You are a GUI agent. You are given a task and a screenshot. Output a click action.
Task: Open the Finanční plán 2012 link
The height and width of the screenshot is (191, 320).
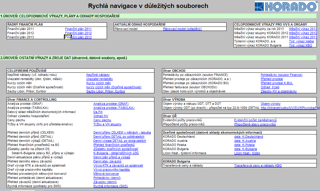point(78,33)
